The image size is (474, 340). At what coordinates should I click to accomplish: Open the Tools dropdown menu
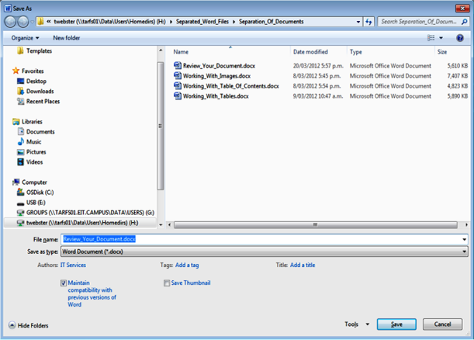click(x=357, y=324)
